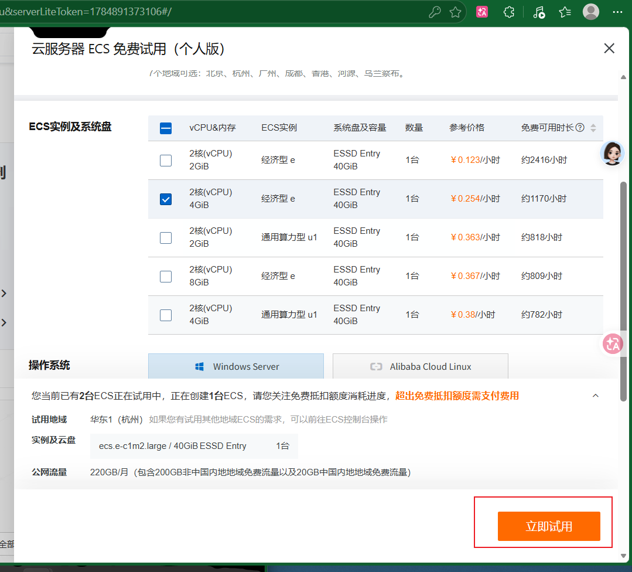Viewport: 632px width, 572px height.
Task: Open the customer service assistant avatar
Action: click(612, 154)
